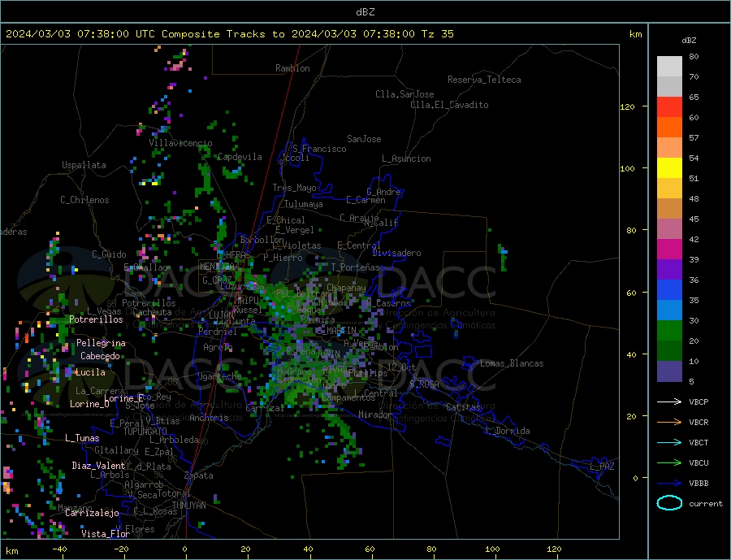Click the 'S_ROSA' map label
The height and width of the screenshot is (560, 731).
pos(424,384)
